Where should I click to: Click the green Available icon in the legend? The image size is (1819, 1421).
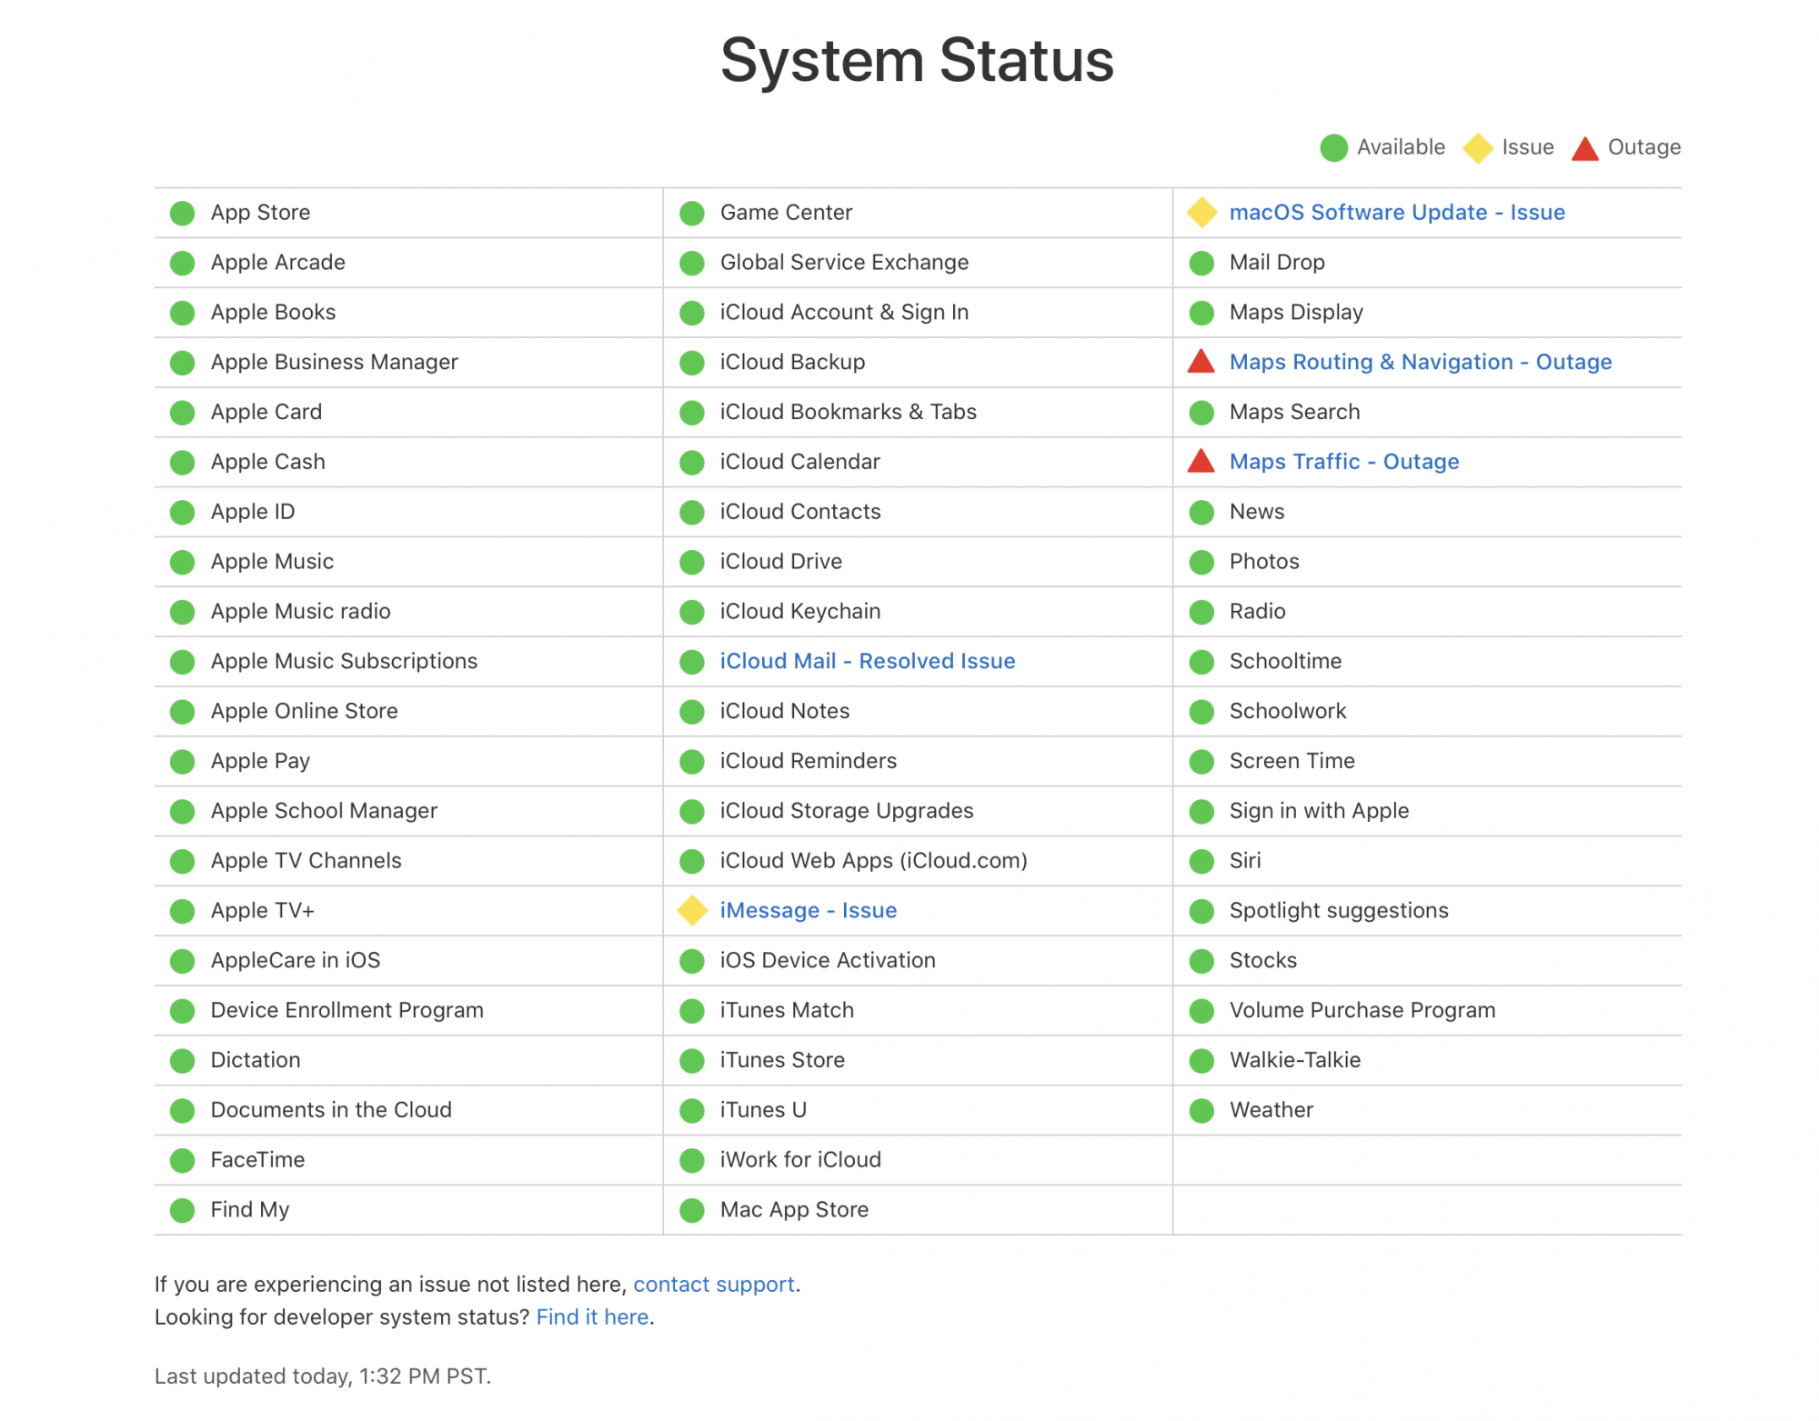pyautogui.click(x=1333, y=148)
